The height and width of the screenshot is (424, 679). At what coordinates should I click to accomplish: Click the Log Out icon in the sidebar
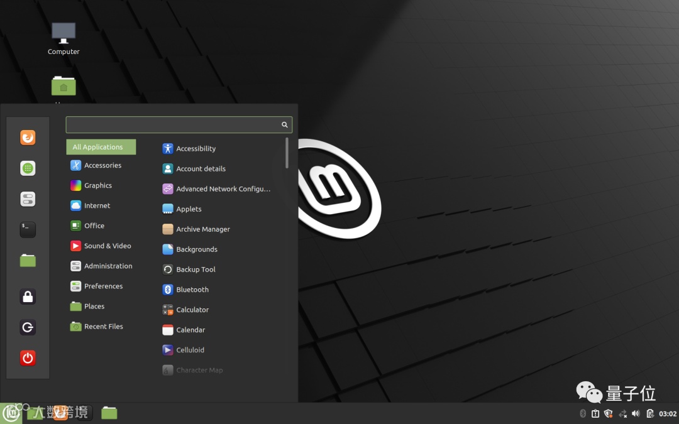[28, 327]
